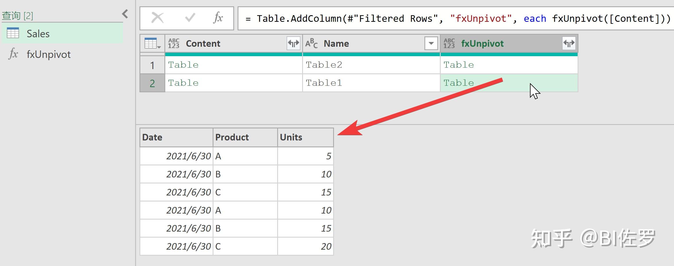Select the fxUnpivot column header
This screenshot has height=266, width=674.
coord(509,43)
